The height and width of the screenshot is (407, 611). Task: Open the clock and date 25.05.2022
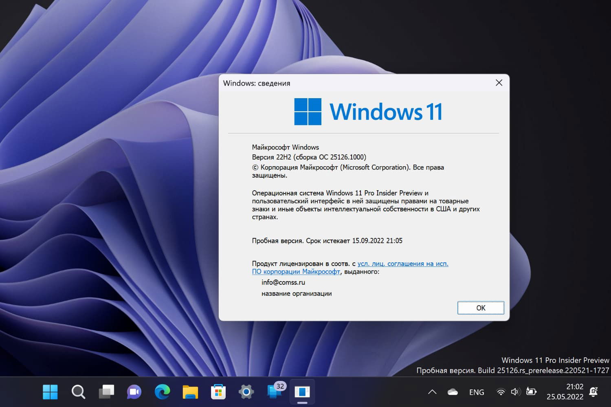click(x=565, y=392)
